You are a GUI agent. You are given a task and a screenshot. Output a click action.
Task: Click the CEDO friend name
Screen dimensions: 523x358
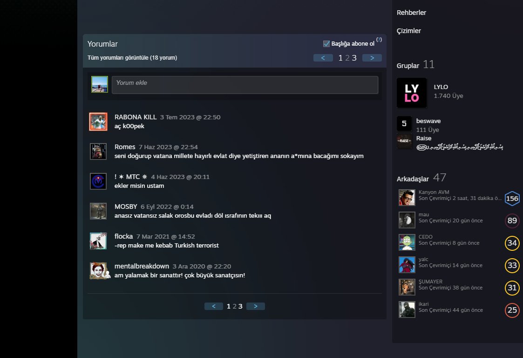[425, 237]
